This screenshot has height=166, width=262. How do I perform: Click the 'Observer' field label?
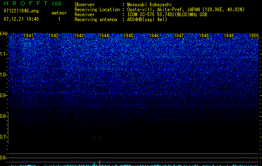[x=85, y=5]
